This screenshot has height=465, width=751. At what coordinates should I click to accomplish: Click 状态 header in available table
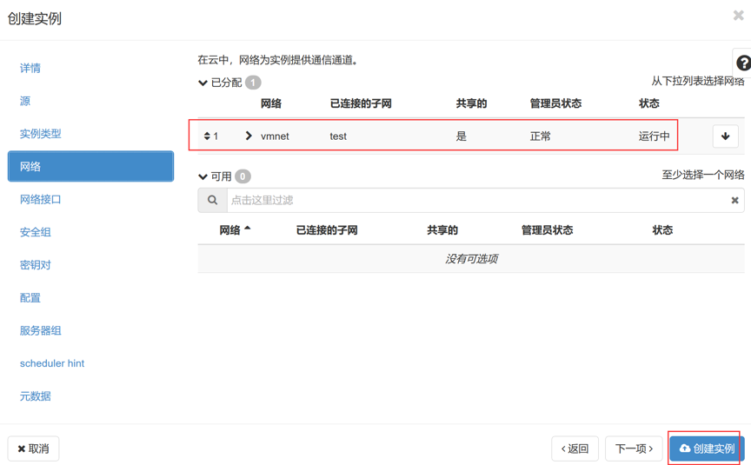(x=662, y=230)
